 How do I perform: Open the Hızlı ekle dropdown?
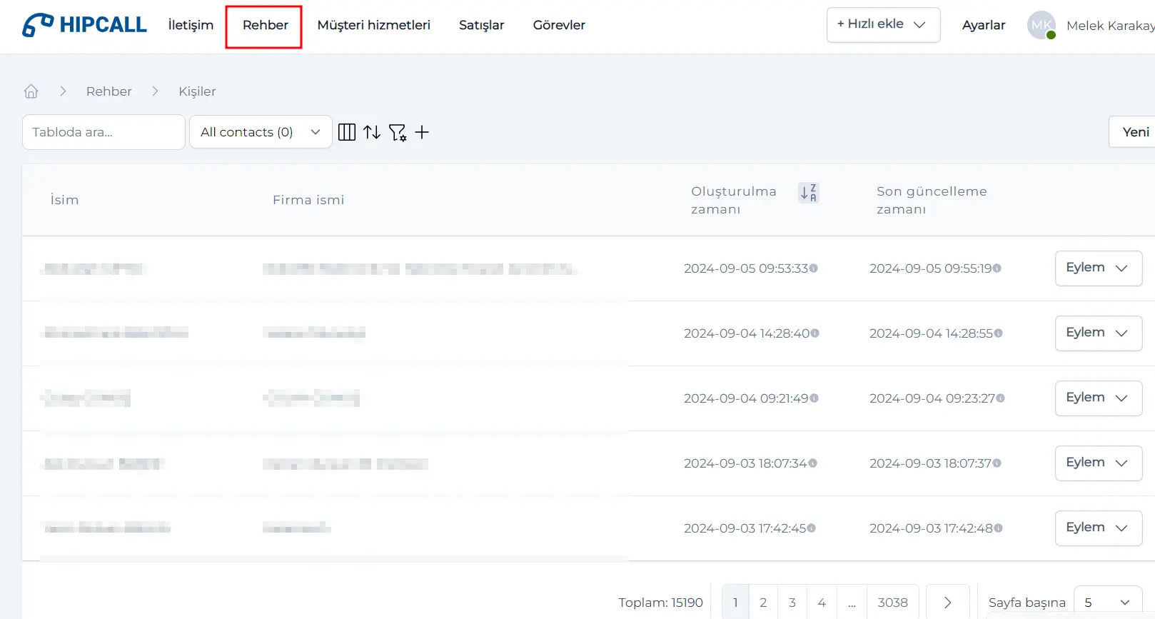pyautogui.click(x=883, y=24)
